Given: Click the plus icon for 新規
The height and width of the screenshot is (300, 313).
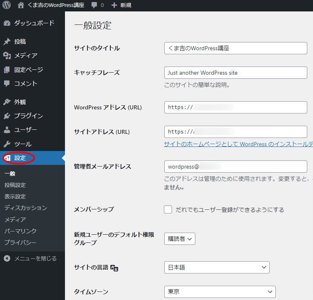Looking at the screenshot, I should click(x=114, y=5).
